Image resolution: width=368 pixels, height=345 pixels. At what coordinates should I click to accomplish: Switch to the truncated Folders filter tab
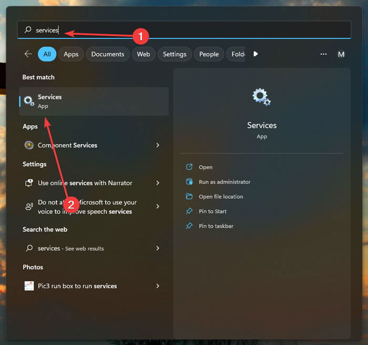coord(236,54)
